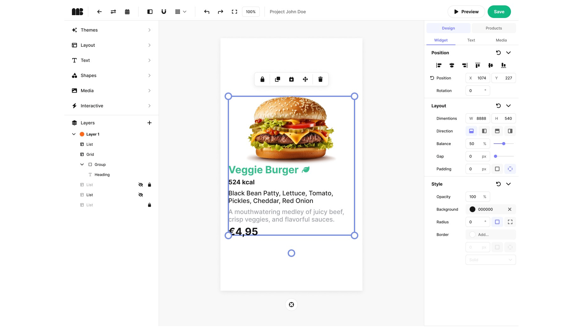
Task: Toggle visibility of the hidden second List layer
Action: pyautogui.click(x=141, y=195)
